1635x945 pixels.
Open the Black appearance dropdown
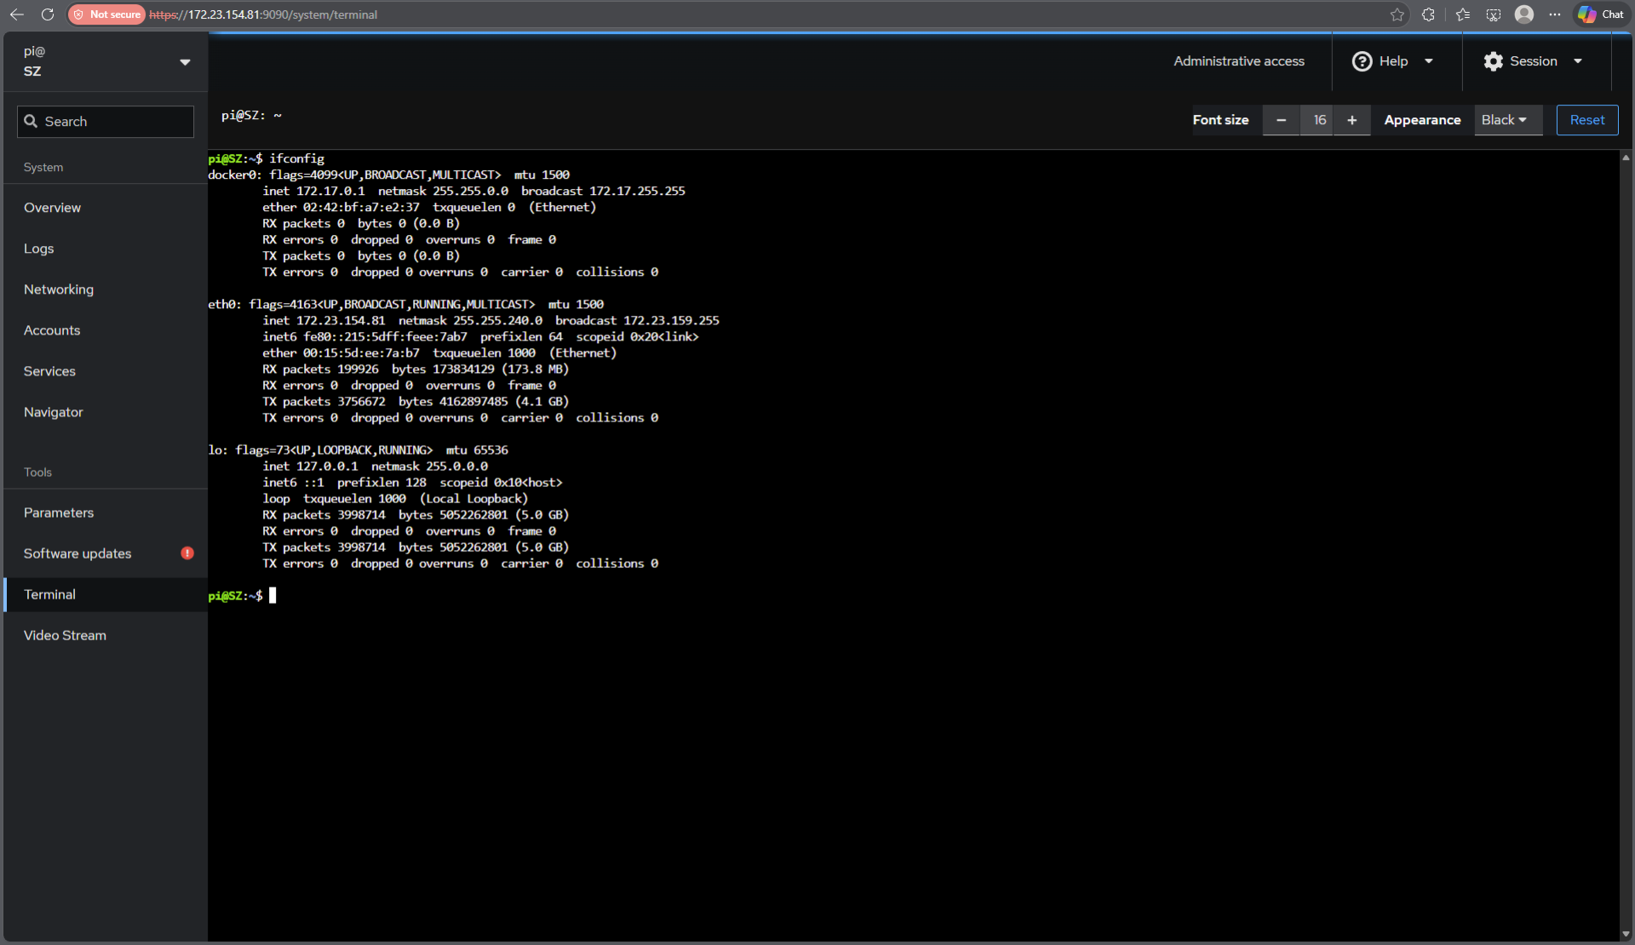point(1506,120)
